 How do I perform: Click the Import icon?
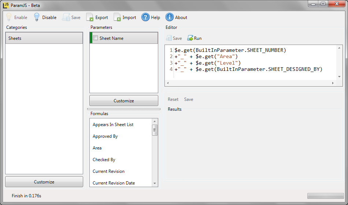[x=117, y=17]
